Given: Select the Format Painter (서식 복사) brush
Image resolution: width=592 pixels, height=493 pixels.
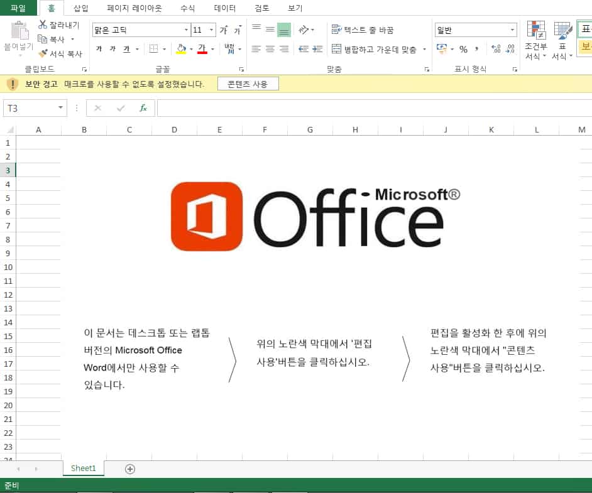Looking at the screenshot, I should 43,54.
